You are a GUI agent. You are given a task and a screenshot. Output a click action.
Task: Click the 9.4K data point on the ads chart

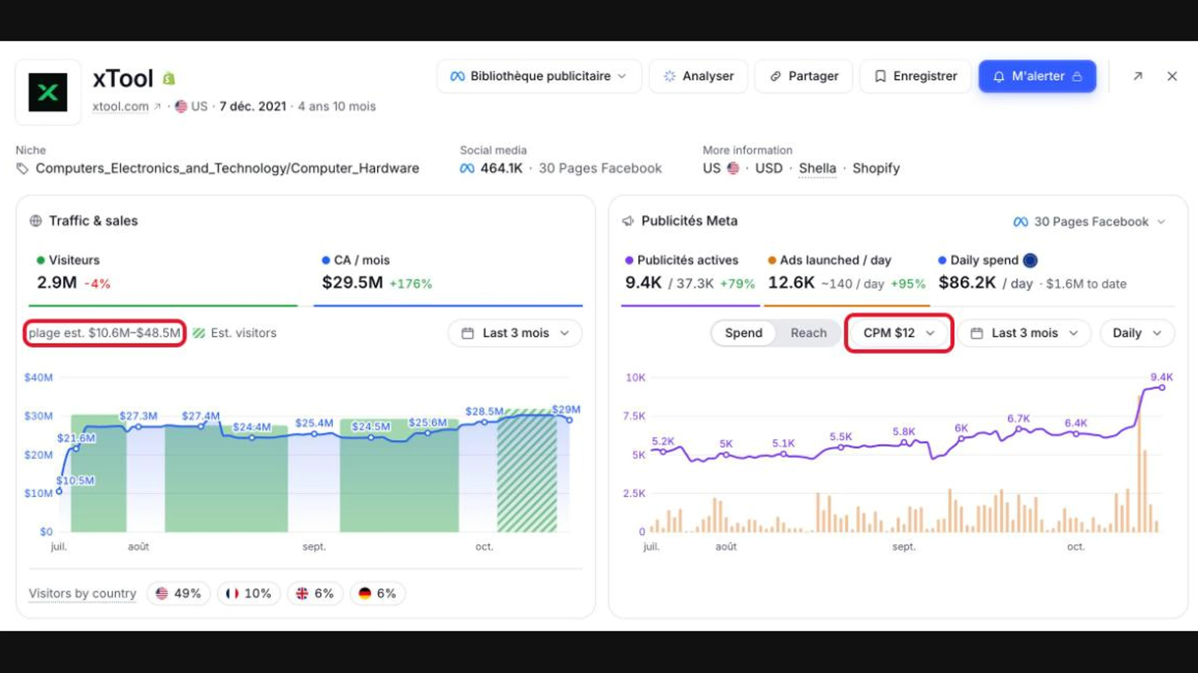[1162, 387]
